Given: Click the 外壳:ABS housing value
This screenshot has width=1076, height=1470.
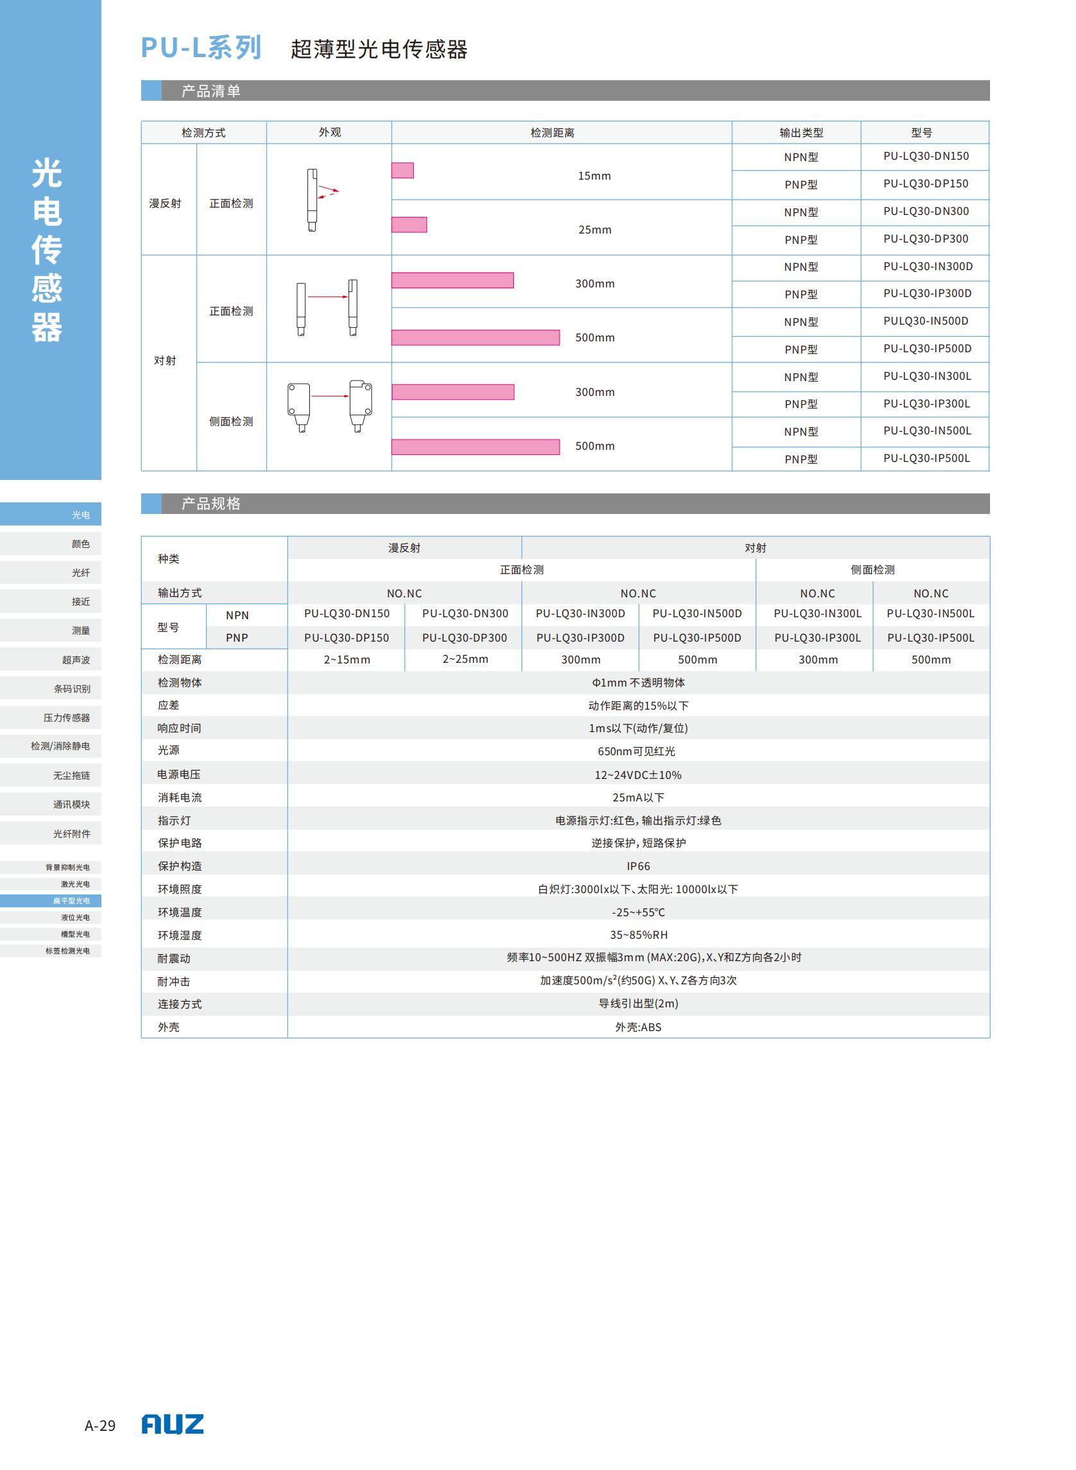Looking at the screenshot, I should tap(638, 1027).
